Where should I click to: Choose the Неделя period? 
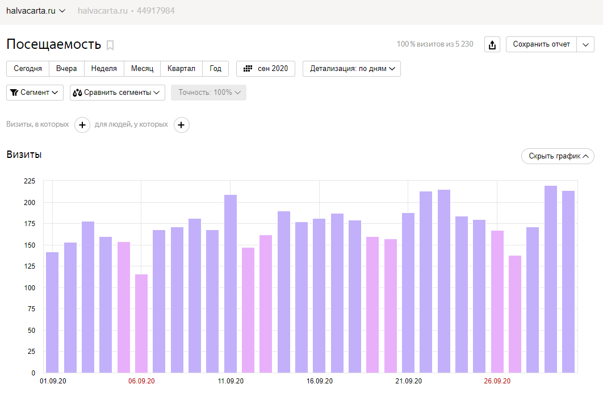104,69
